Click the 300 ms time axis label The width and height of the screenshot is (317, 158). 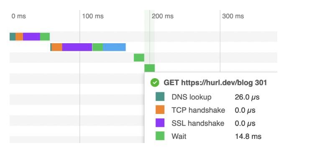(x=233, y=16)
